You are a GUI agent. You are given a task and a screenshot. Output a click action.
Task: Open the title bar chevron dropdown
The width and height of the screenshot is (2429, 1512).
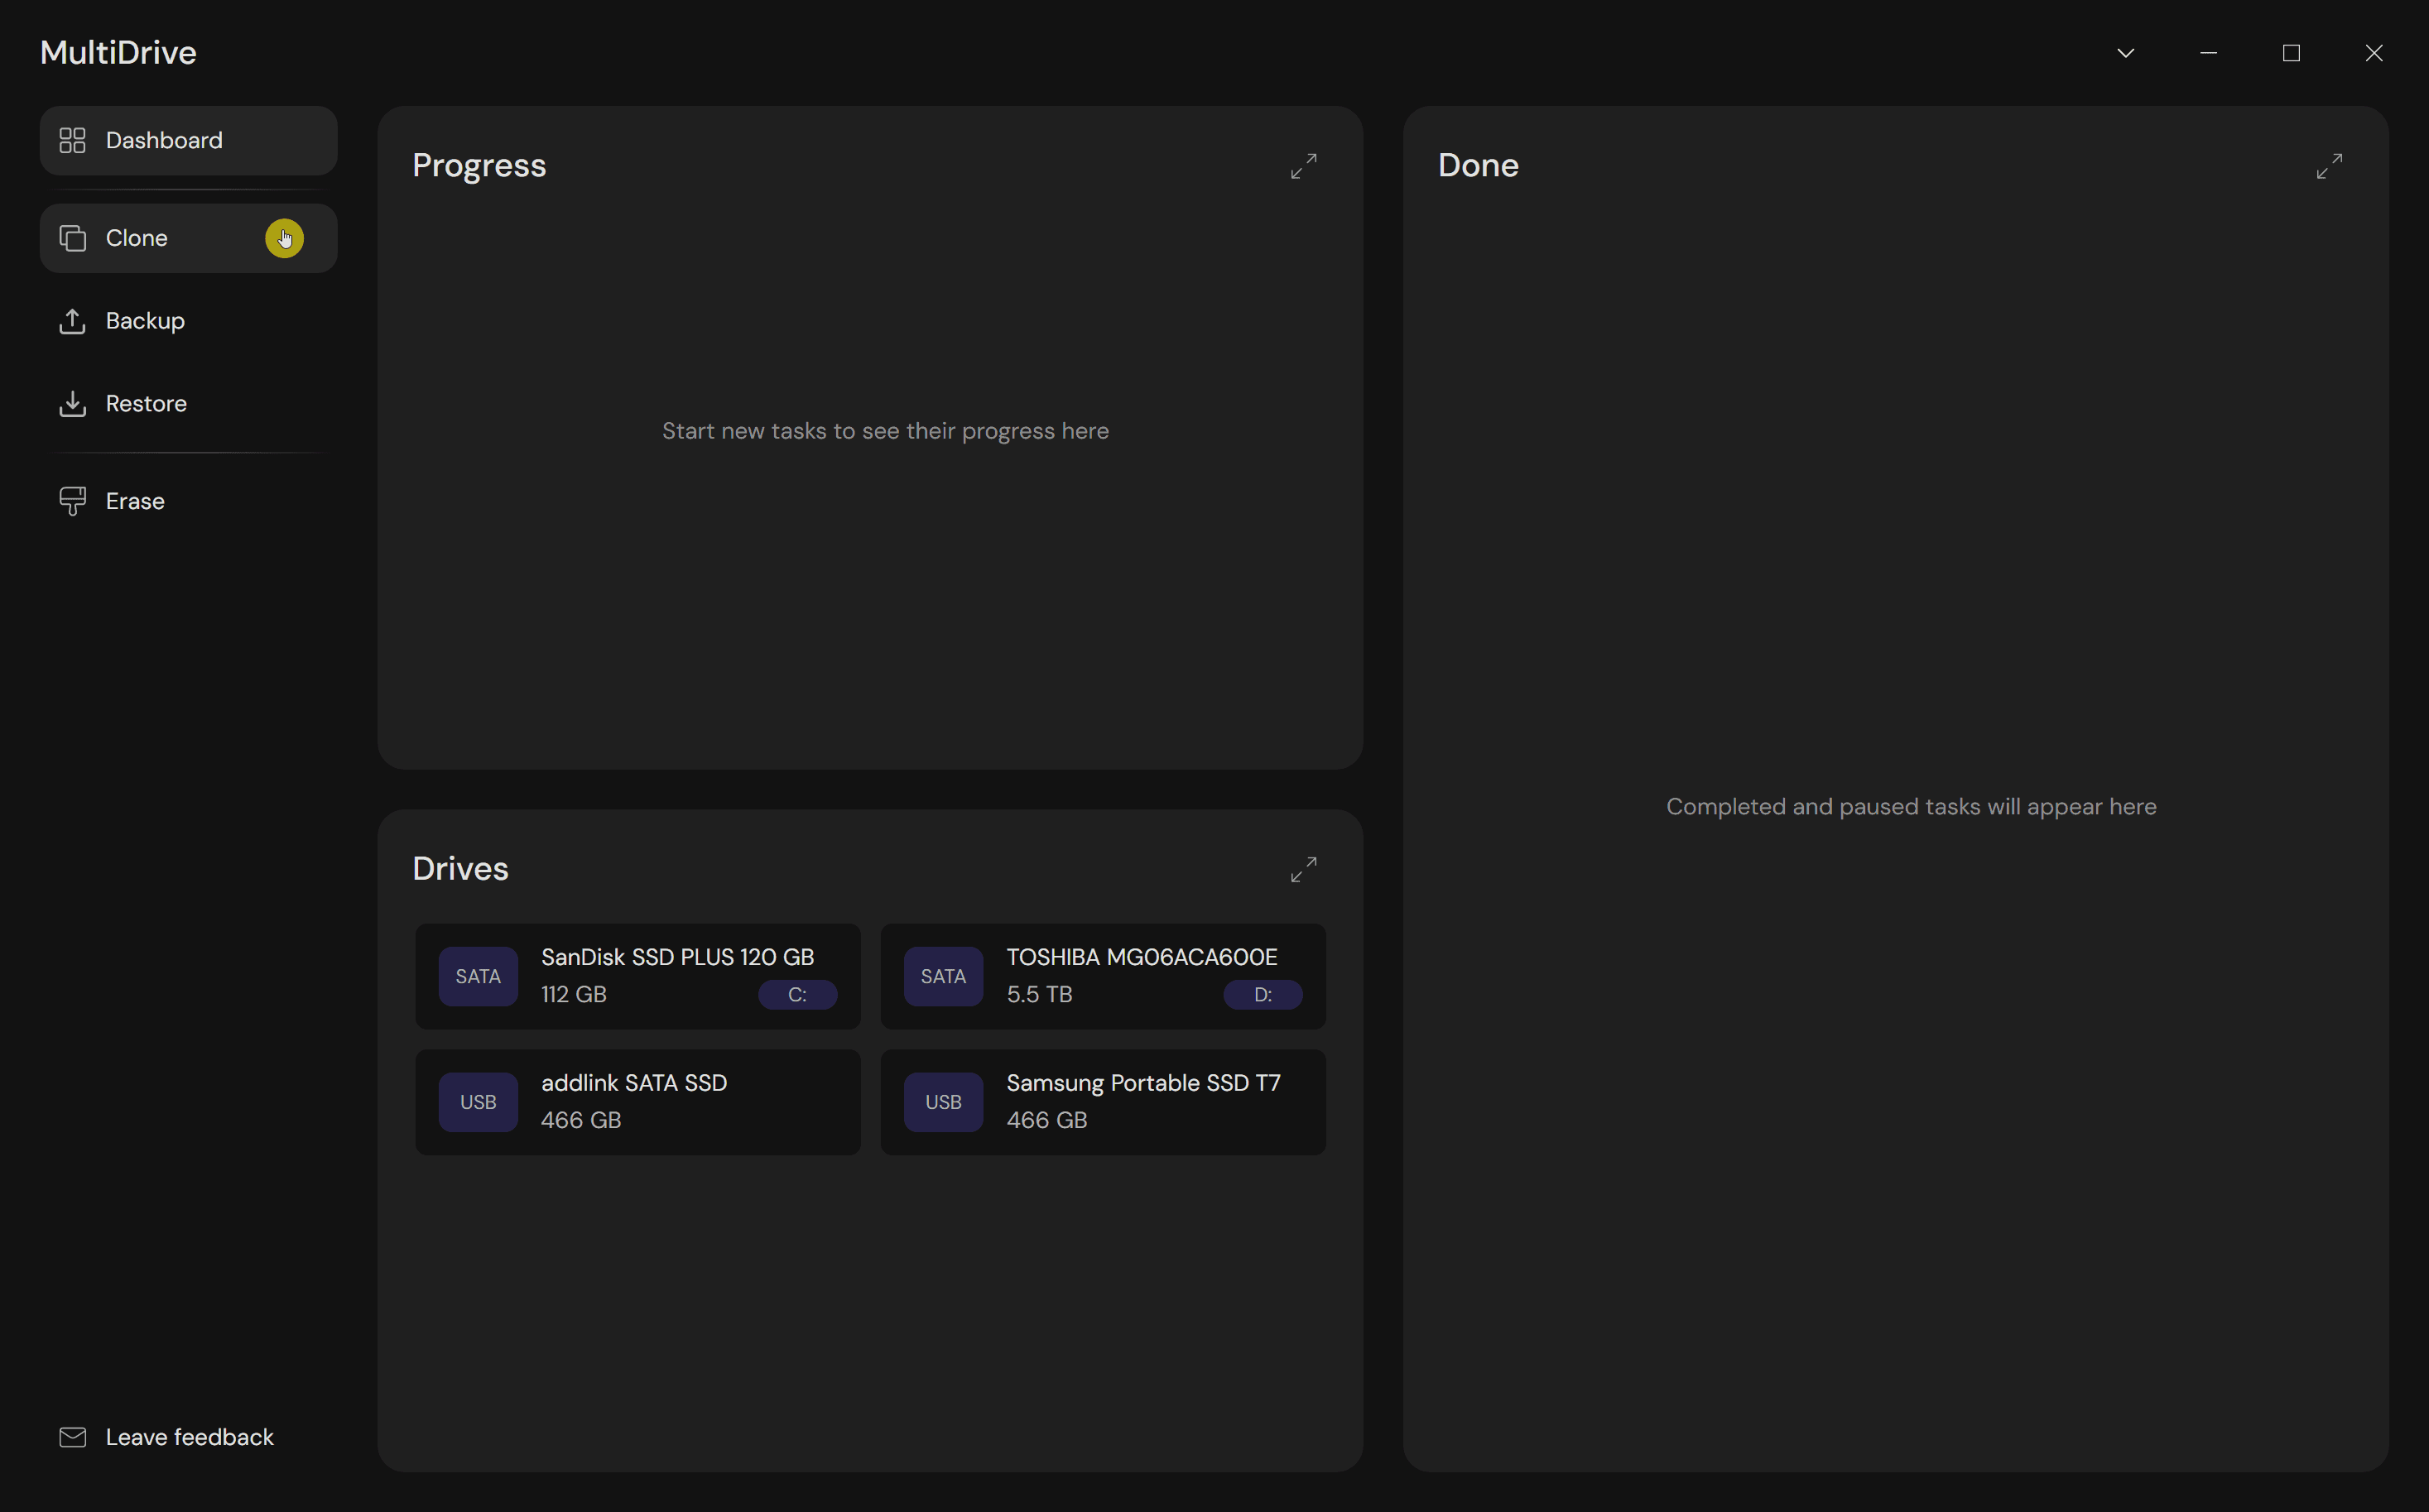tap(2126, 53)
